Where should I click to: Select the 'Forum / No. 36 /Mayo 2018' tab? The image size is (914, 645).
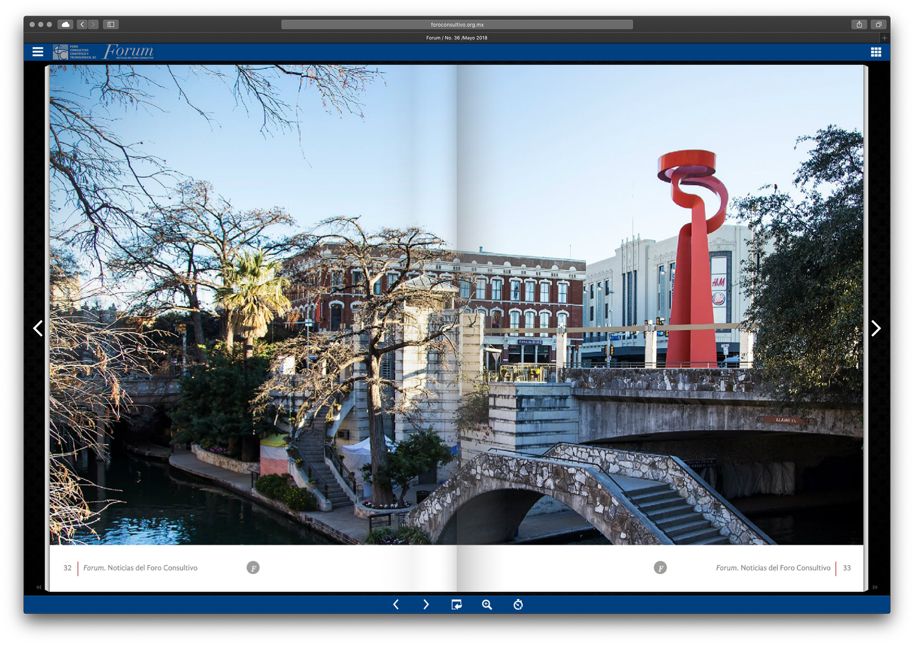point(456,38)
